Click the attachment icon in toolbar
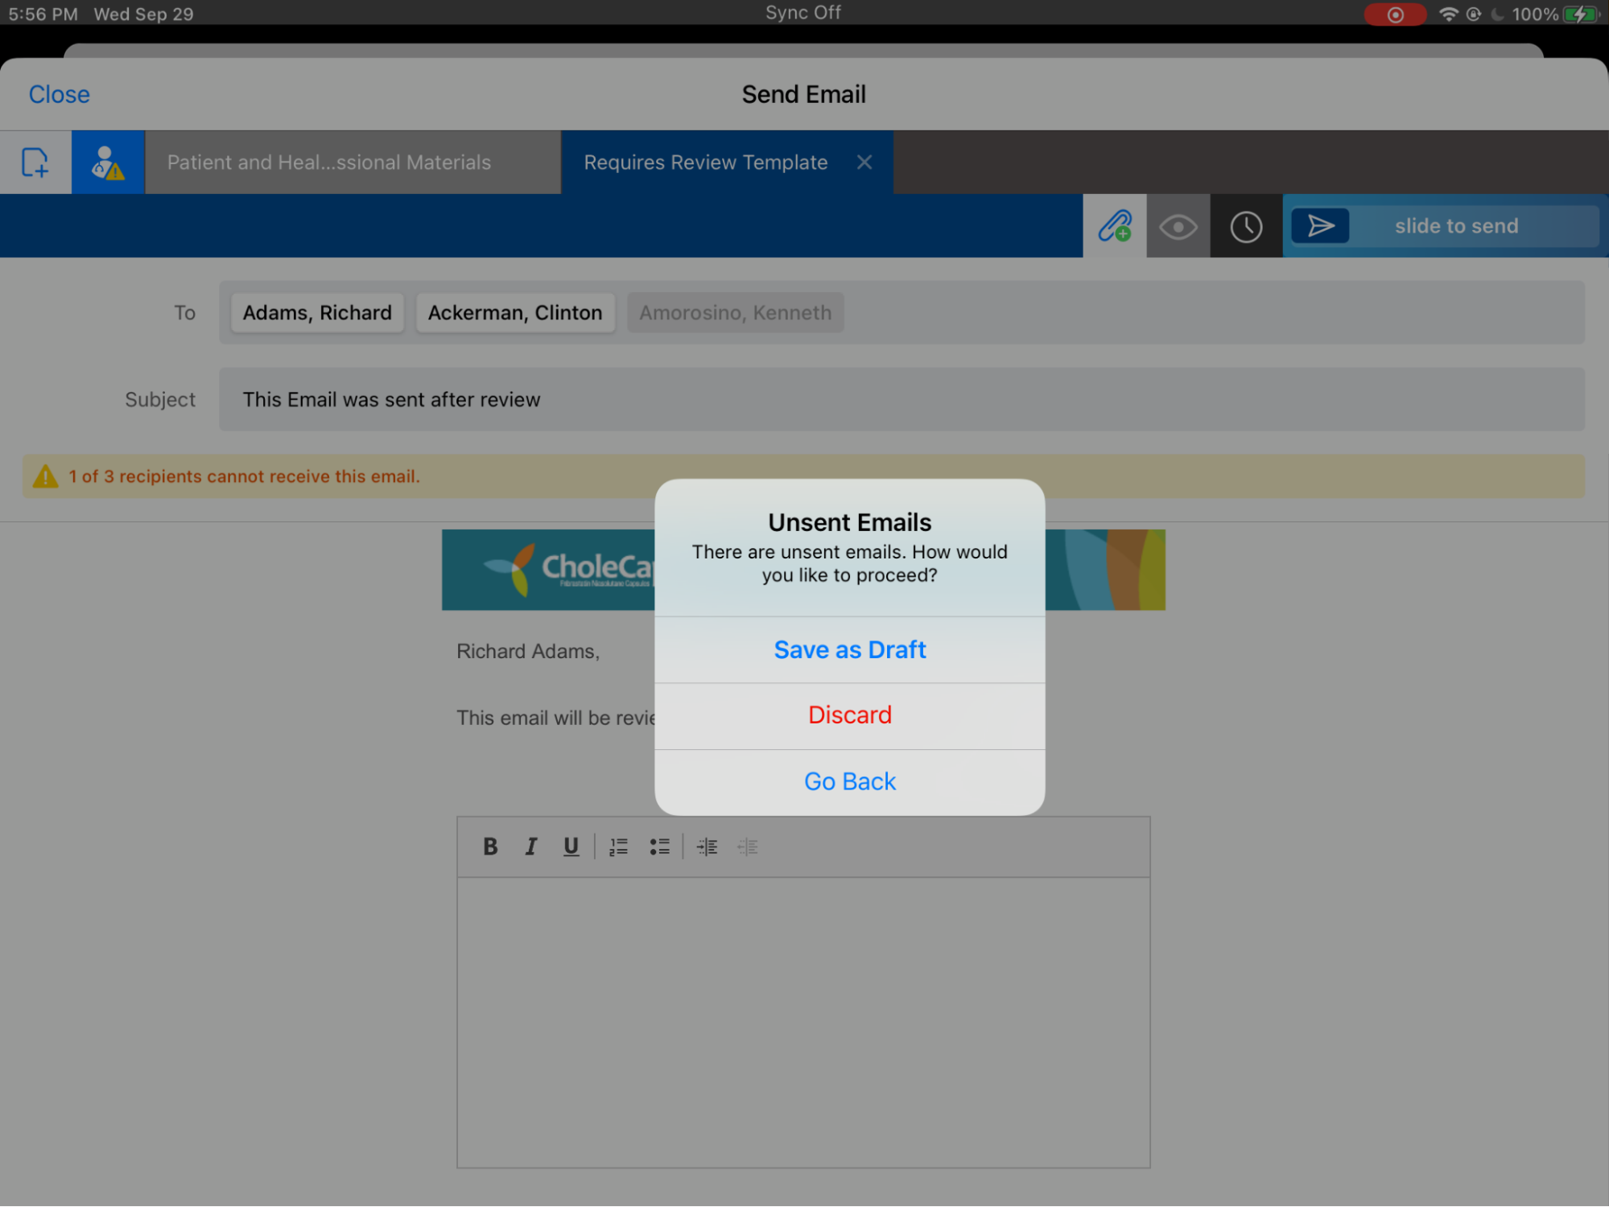1609x1207 pixels. (1113, 225)
